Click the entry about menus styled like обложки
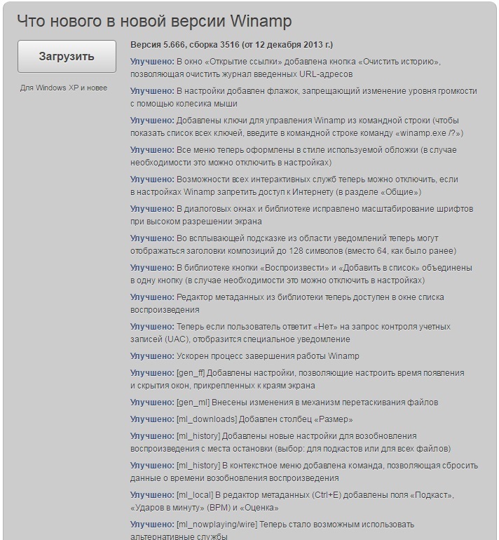 point(293,156)
